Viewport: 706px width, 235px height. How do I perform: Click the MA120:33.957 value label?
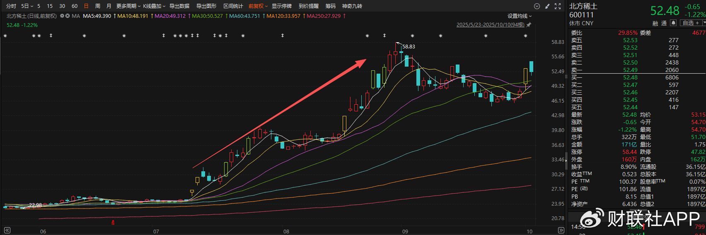coord(283,16)
